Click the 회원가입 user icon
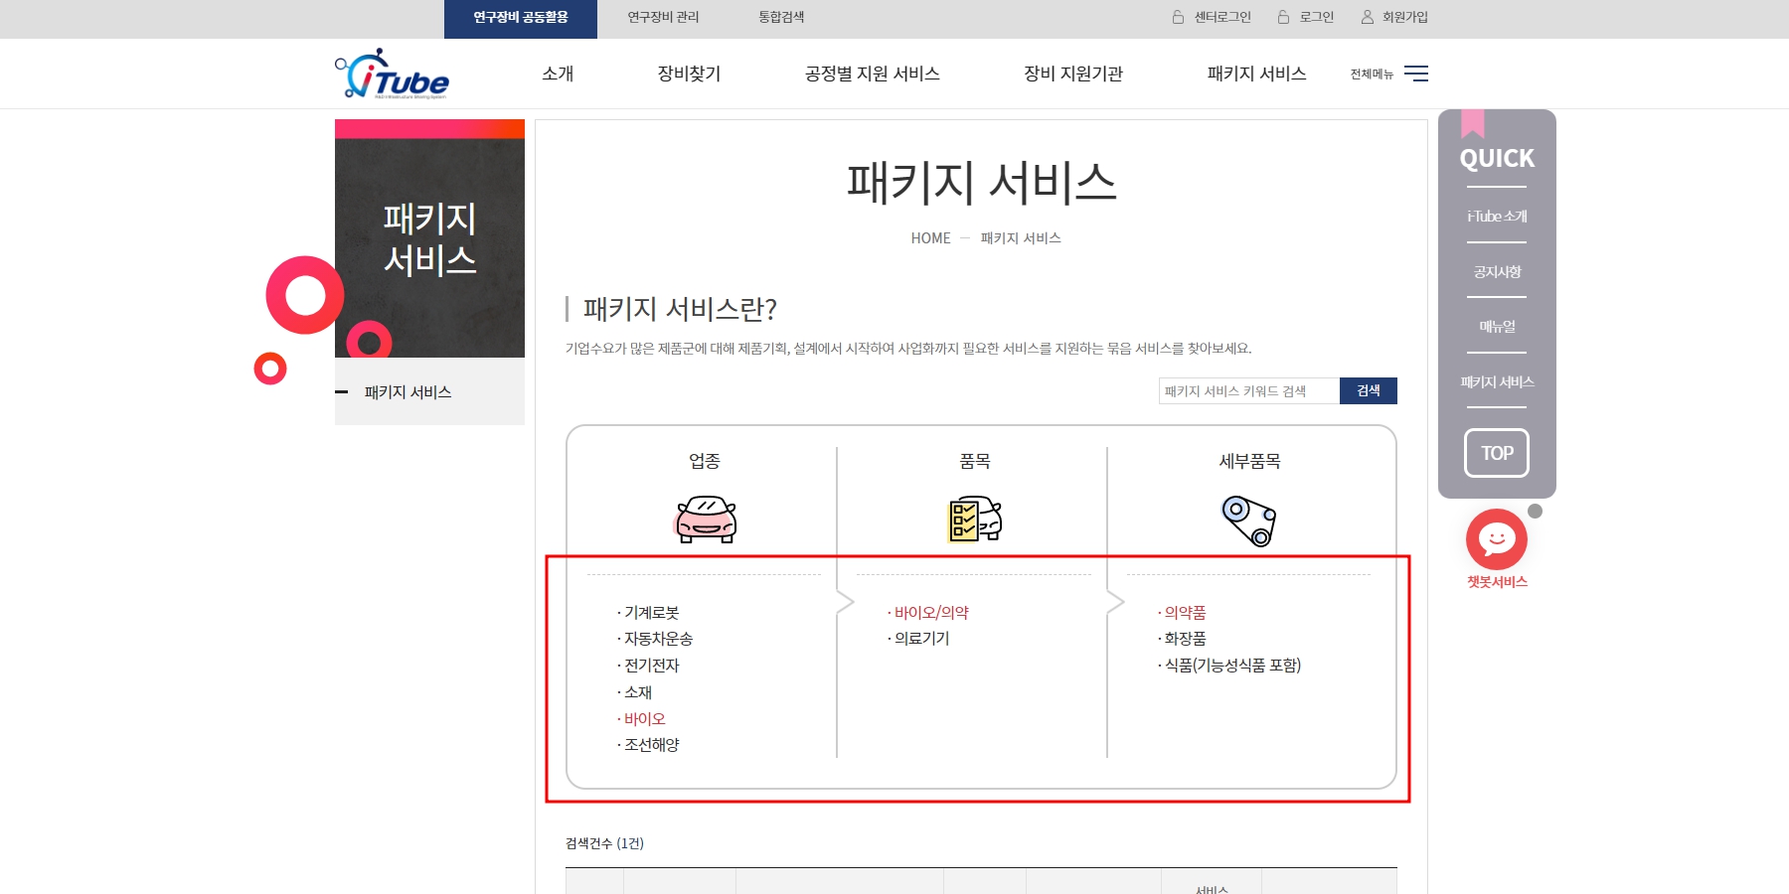Image resolution: width=1789 pixels, height=894 pixels. click(1368, 17)
